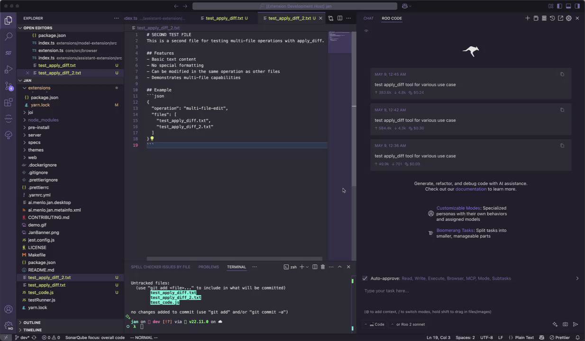Image resolution: width=585 pixels, height=341 pixels.
Task: Open the Extensions view in activity bar
Action: pos(8,102)
